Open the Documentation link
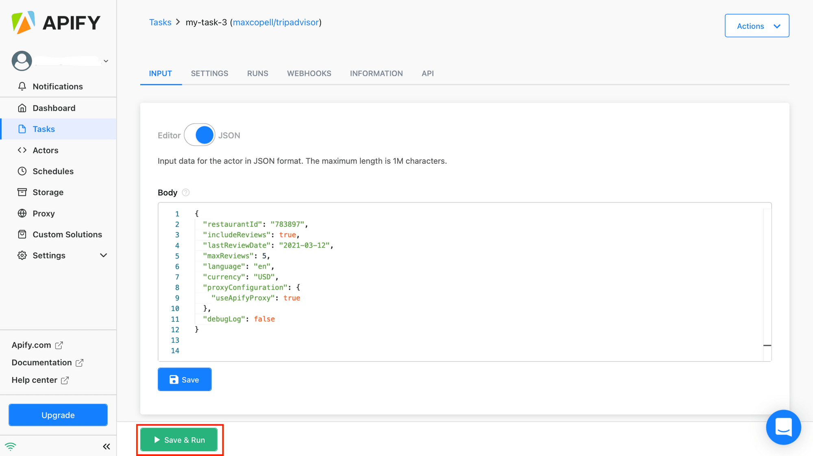Image resolution: width=813 pixels, height=456 pixels. (x=41, y=362)
